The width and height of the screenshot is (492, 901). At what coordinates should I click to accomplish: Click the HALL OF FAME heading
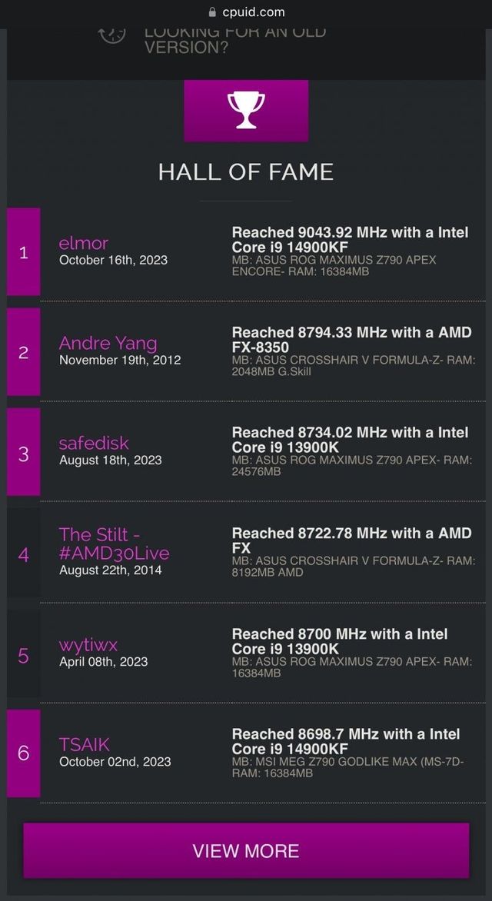click(246, 171)
